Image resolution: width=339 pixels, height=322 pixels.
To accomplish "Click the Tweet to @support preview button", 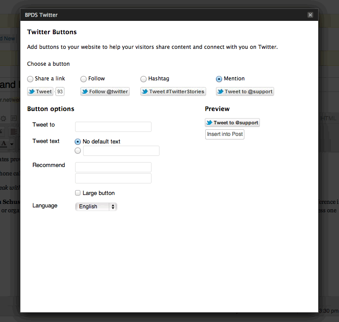I will (232, 123).
